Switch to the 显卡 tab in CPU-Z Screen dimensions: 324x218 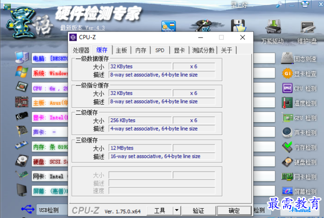179,50
